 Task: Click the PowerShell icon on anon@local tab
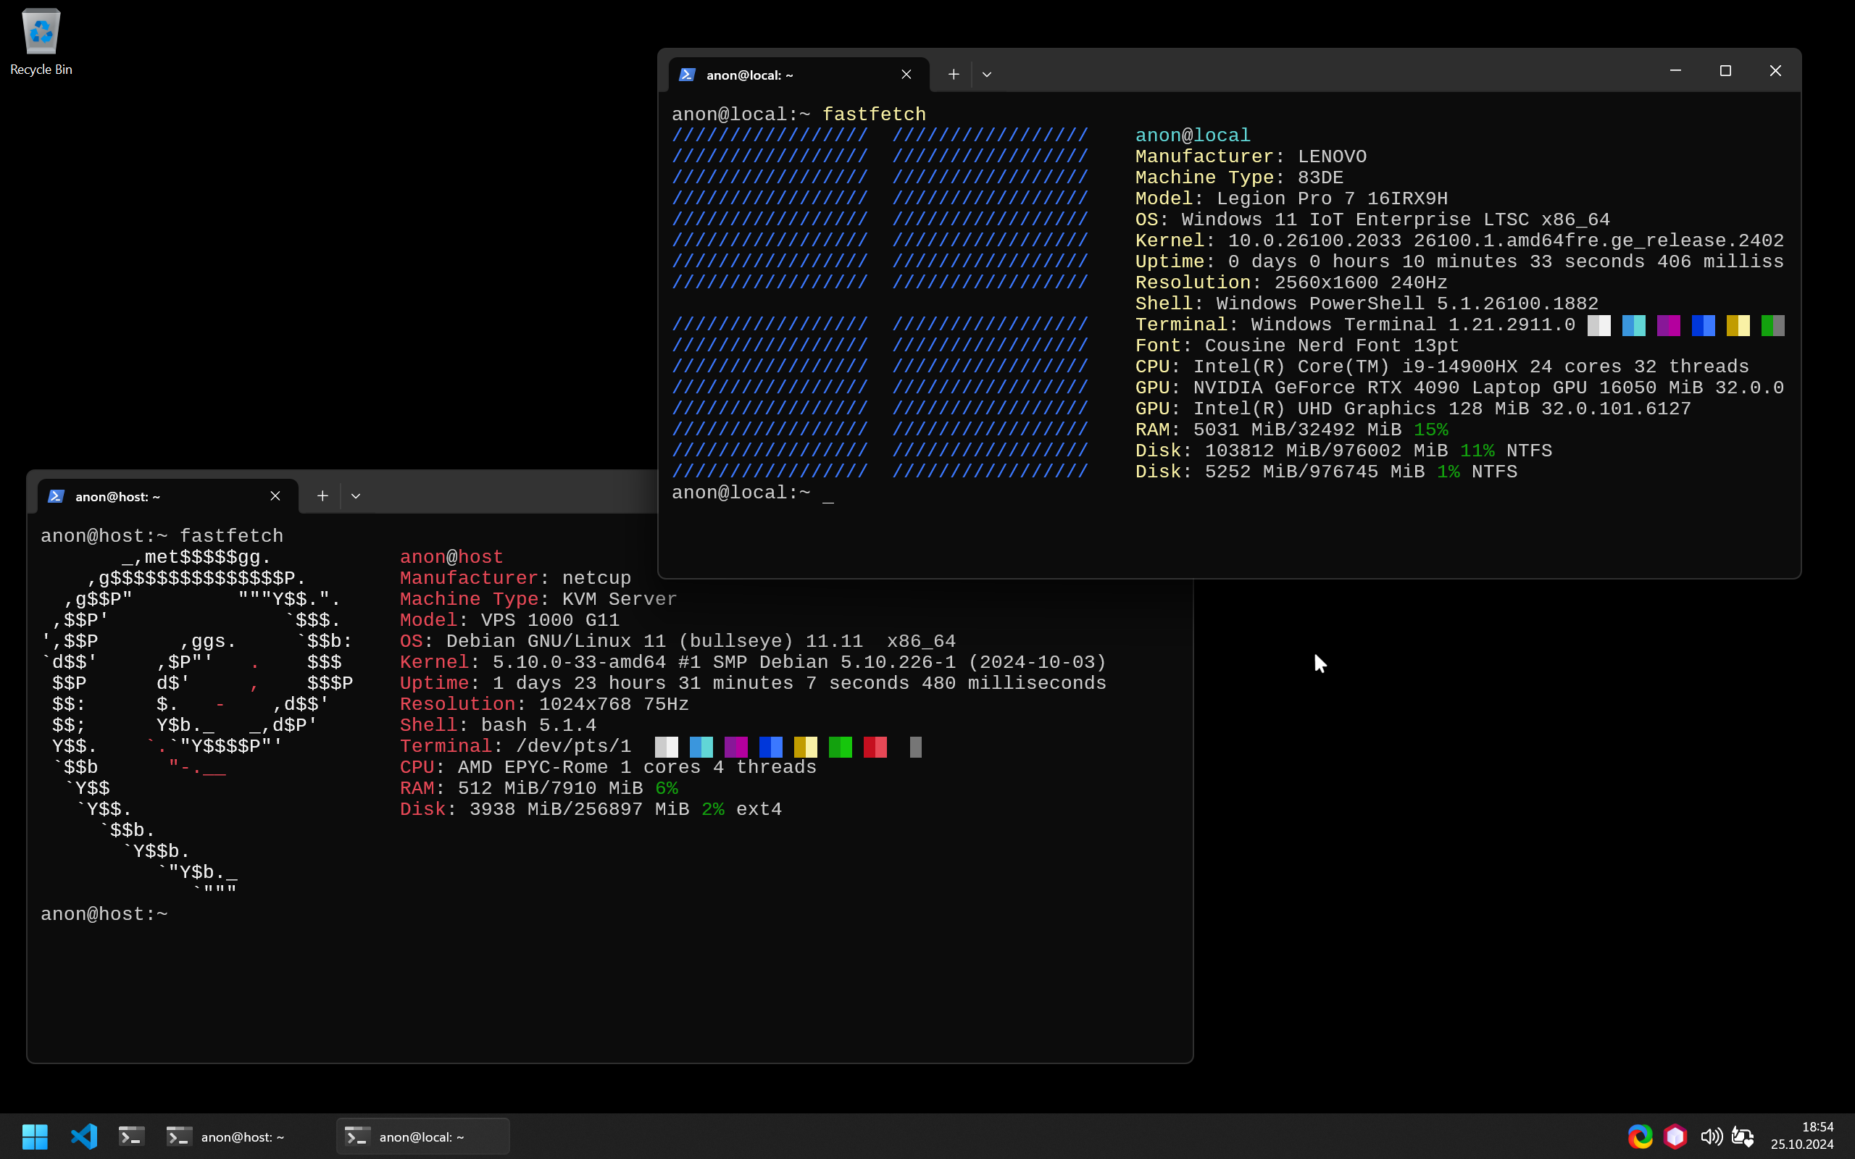pos(687,75)
